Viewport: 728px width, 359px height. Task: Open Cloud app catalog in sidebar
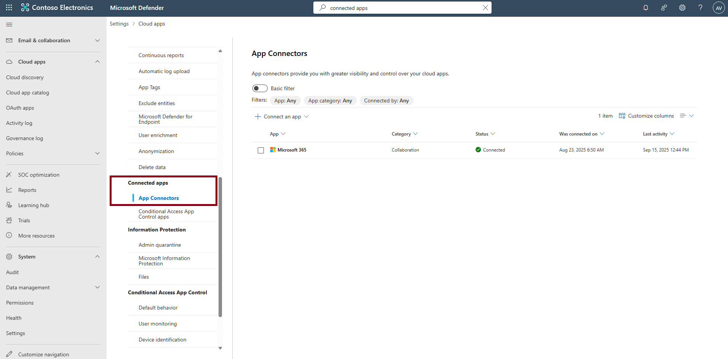coord(27,93)
